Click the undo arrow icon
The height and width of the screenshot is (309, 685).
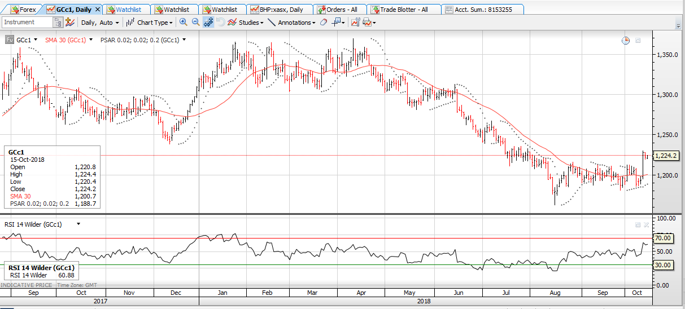click(x=220, y=22)
